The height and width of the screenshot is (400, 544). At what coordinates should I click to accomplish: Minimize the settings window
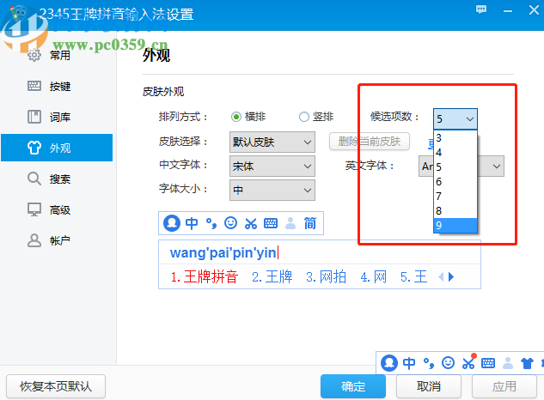click(508, 11)
